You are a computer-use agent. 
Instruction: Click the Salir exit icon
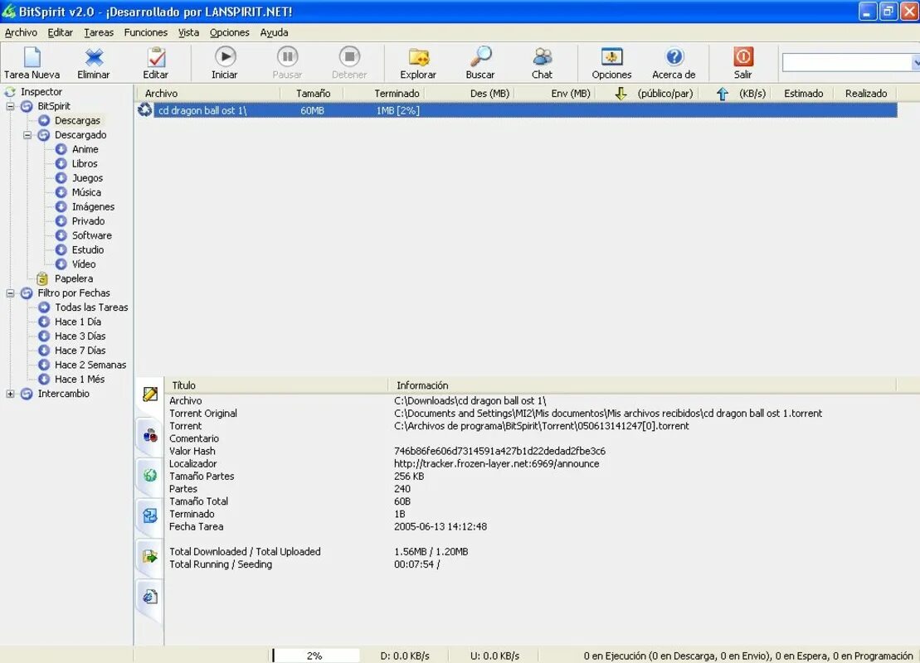pos(742,57)
